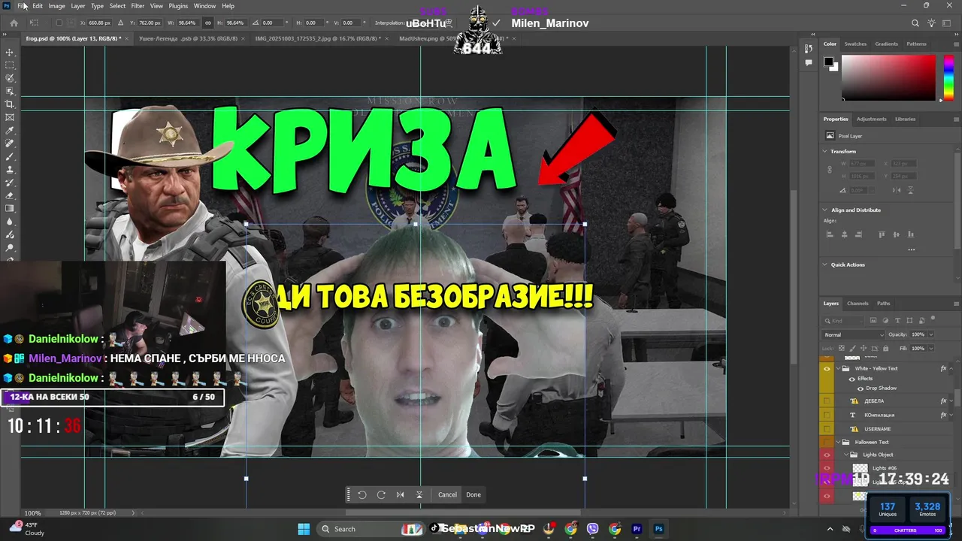Show the ДЕБЕЛА layer
Viewport: 962px width, 541px height.
[827, 401]
